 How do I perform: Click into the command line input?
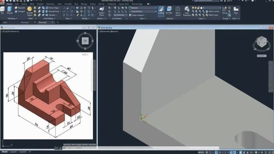[x=141, y=148]
